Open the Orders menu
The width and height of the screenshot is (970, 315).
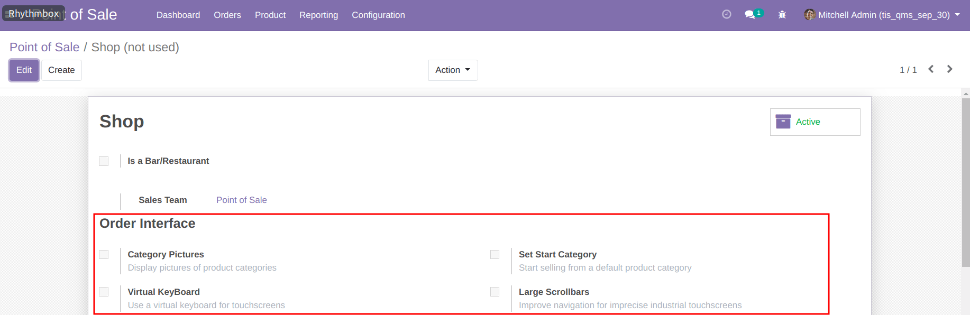(x=227, y=15)
